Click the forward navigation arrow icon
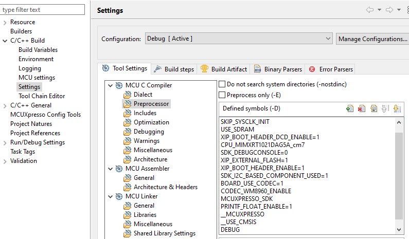409x239 pixels. tap(389, 10)
